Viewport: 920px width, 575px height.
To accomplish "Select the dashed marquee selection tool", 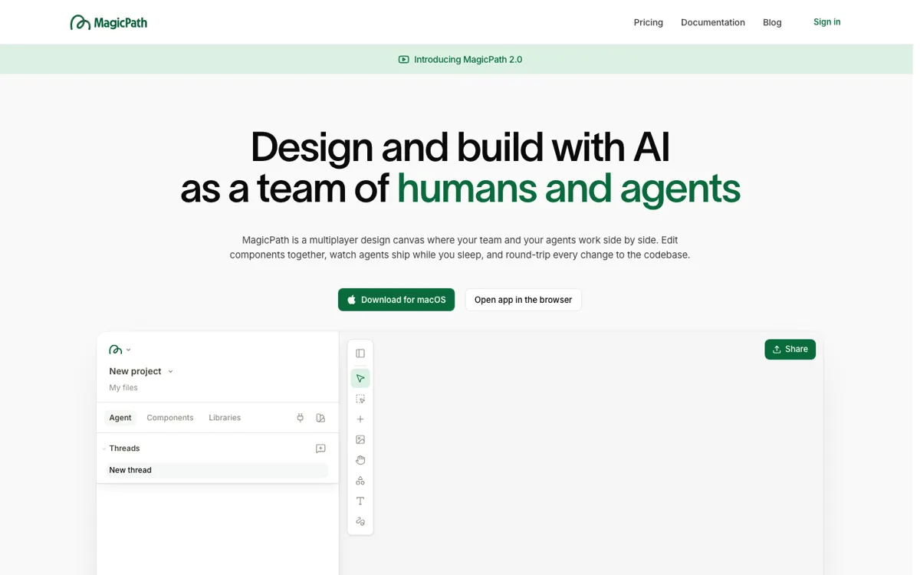I will tap(360, 399).
